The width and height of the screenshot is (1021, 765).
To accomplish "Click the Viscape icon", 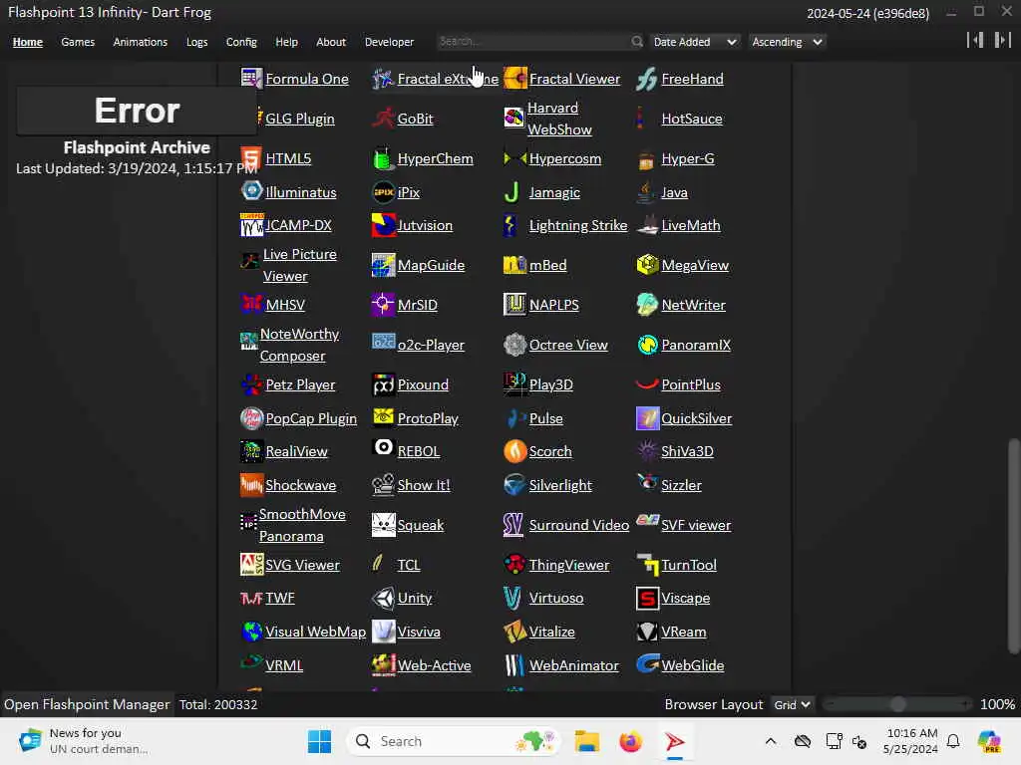I will point(647,598).
